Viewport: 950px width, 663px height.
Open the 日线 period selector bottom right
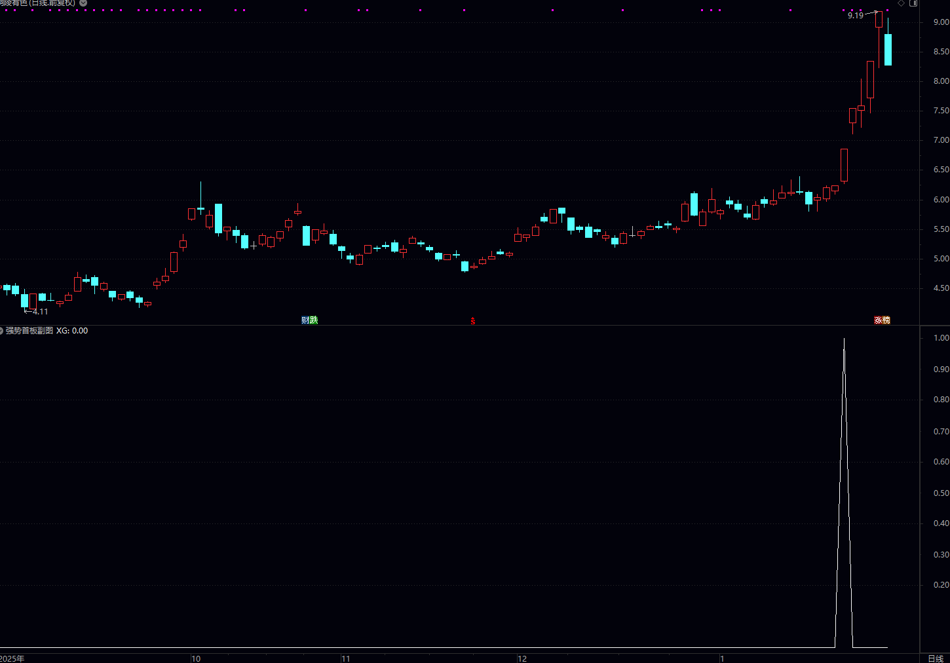tap(936, 658)
